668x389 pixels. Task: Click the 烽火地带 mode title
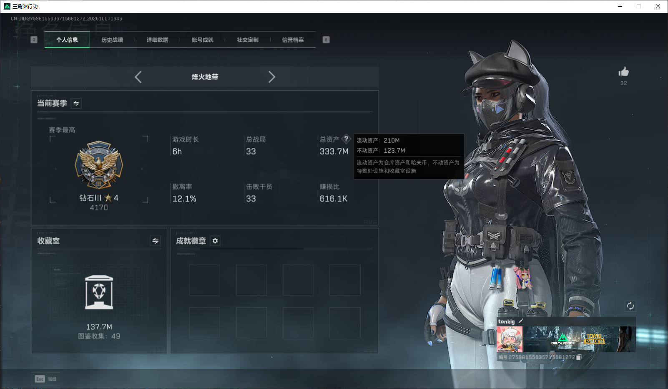pos(205,77)
